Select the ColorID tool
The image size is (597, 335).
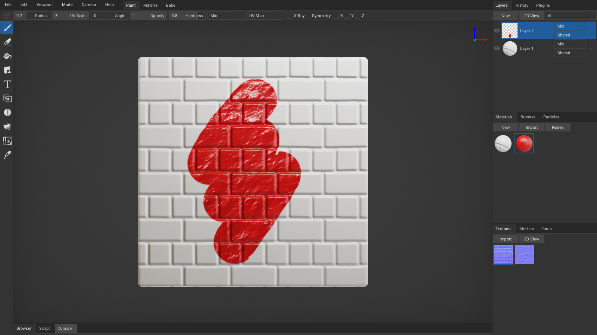[7, 141]
